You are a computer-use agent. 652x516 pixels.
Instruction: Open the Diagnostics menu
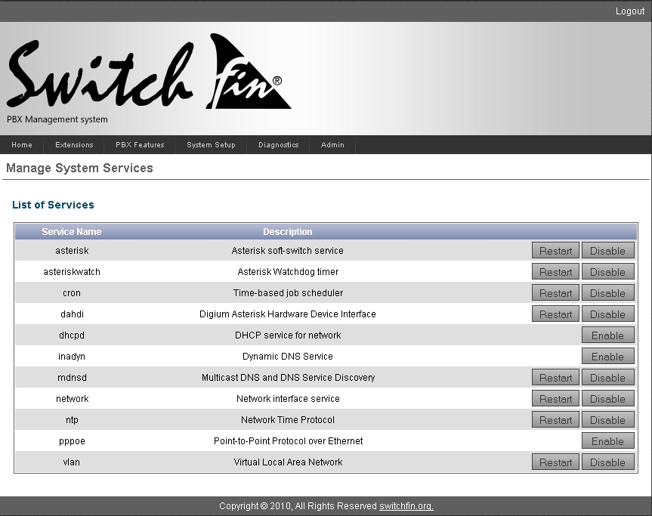click(x=278, y=145)
